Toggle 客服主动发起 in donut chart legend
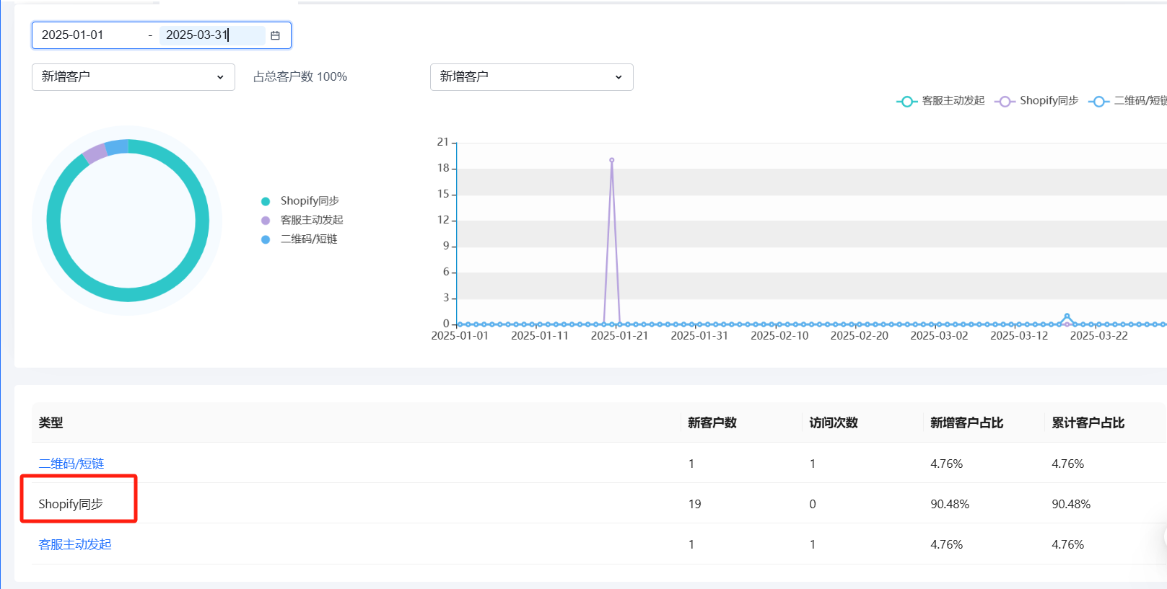The height and width of the screenshot is (589, 1167). (302, 220)
